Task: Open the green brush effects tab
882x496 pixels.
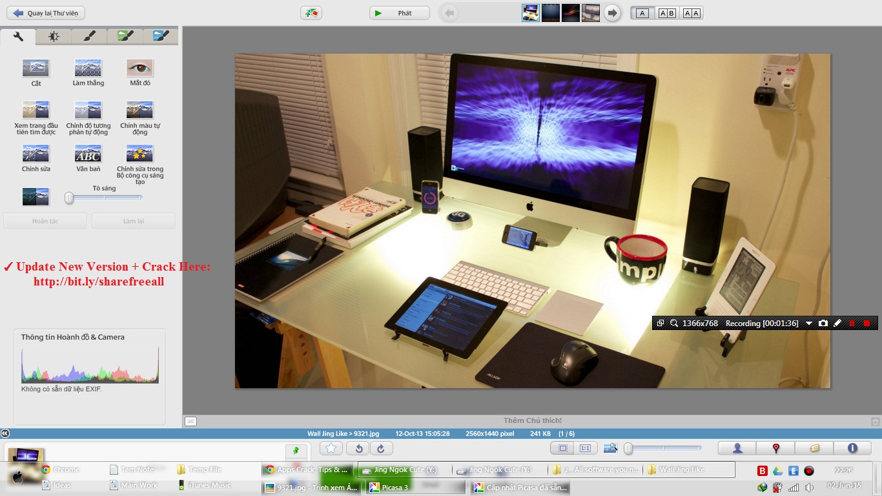Action: [x=125, y=37]
